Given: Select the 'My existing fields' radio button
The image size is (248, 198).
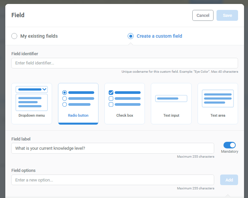Looking at the screenshot, I should [x=14, y=36].
